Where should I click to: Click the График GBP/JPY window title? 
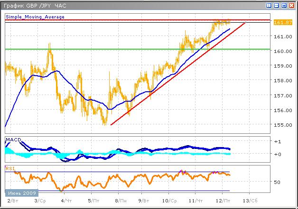[35, 6]
